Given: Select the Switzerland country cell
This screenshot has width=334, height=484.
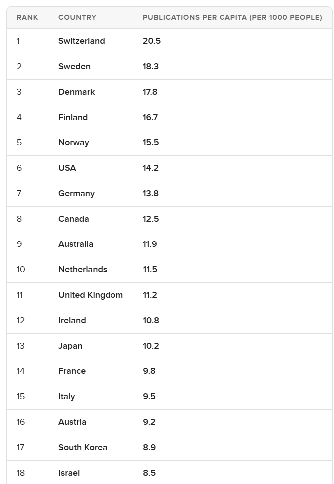Looking at the screenshot, I should point(82,41).
